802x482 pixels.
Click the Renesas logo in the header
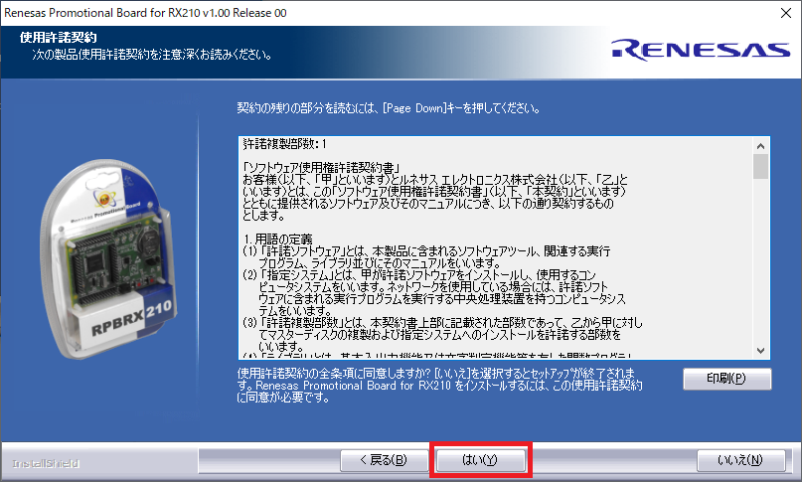click(701, 50)
